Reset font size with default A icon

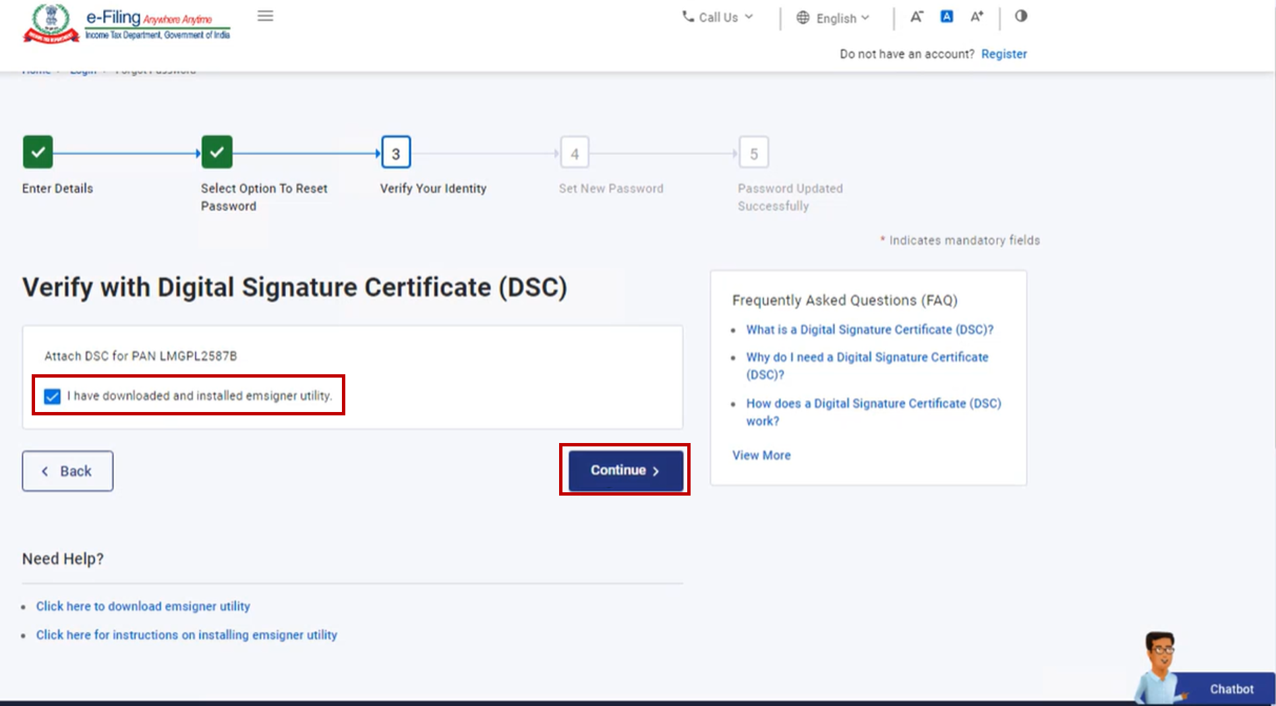946,17
